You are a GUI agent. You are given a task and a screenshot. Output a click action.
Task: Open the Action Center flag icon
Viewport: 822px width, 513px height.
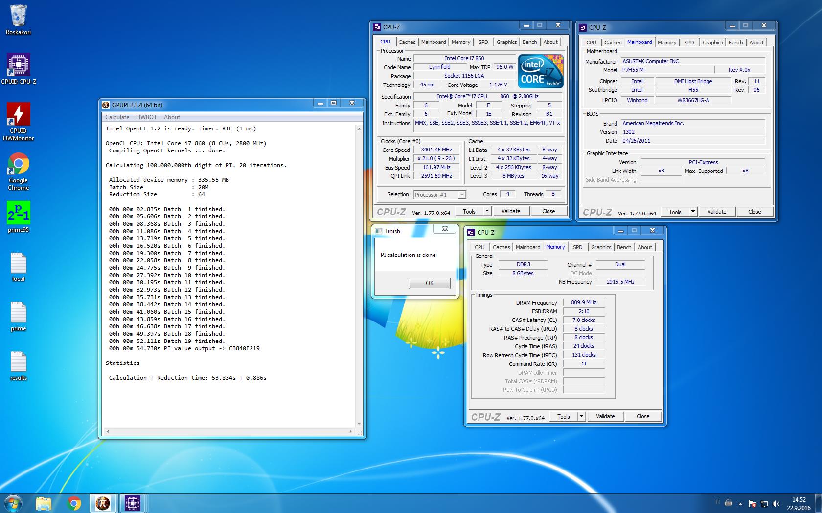tap(753, 504)
